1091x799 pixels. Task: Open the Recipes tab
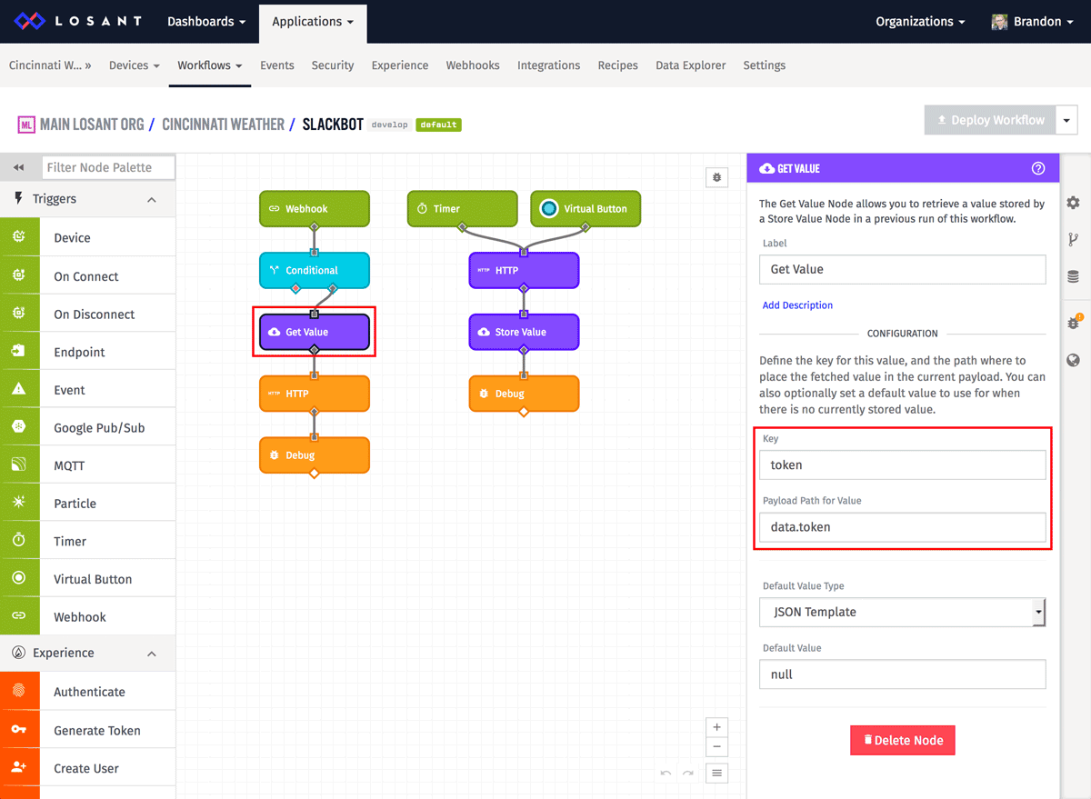pos(618,65)
